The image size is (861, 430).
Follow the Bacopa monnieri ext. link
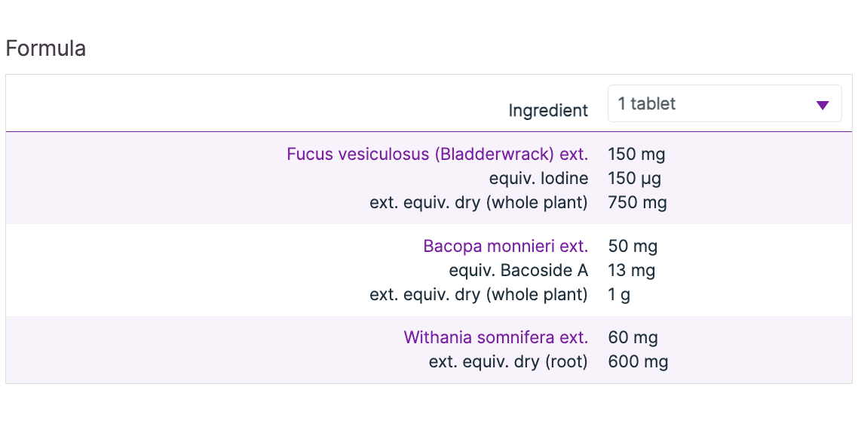coord(505,247)
